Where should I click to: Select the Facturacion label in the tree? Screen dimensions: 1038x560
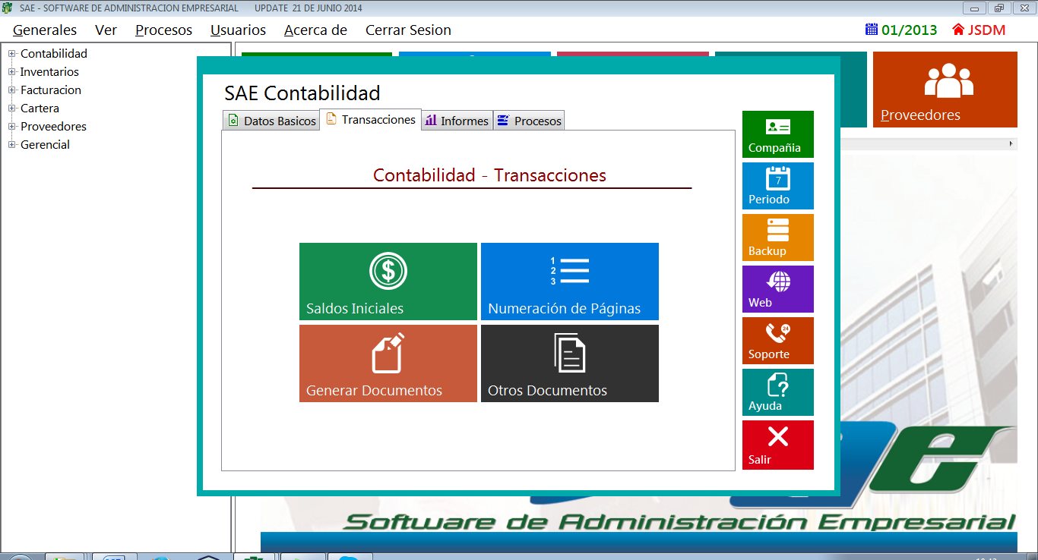tap(51, 90)
